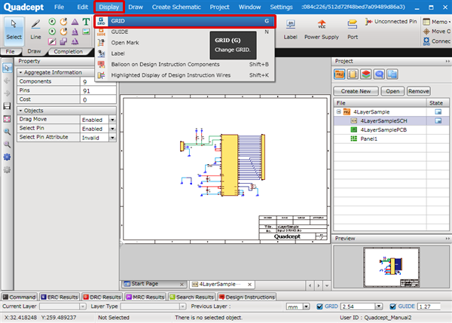Pick the green Text T tool
Viewport: 452px width, 323px height.
pyautogui.click(x=86, y=22)
